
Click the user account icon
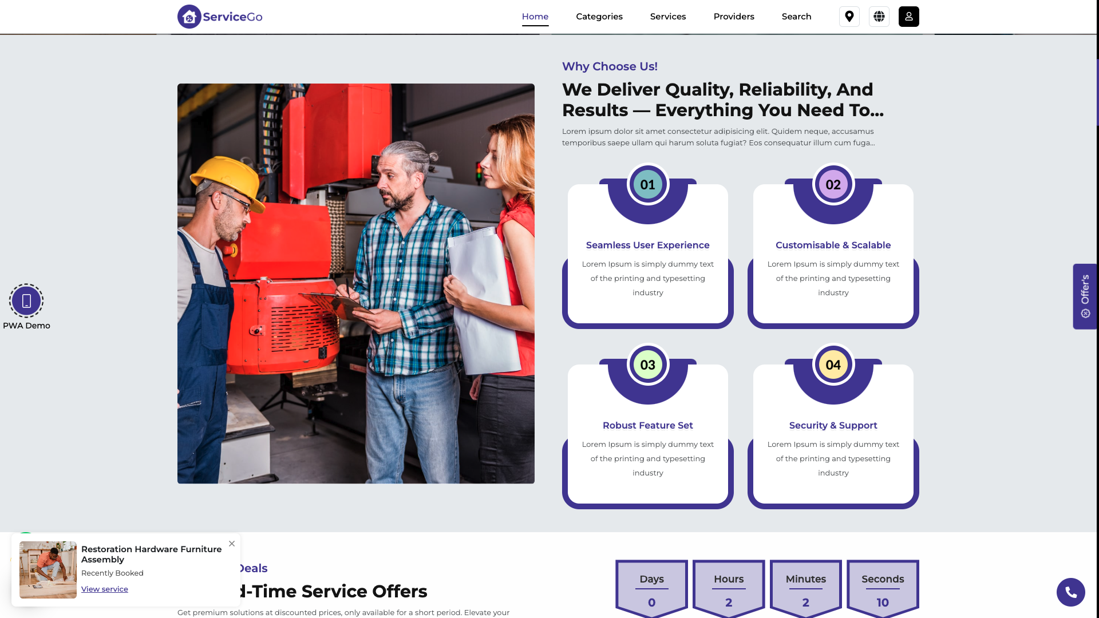909,17
